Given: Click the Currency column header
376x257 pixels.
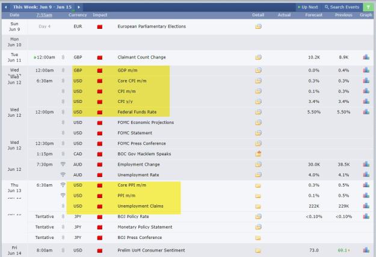Looking at the screenshot, I should pos(78,15).
